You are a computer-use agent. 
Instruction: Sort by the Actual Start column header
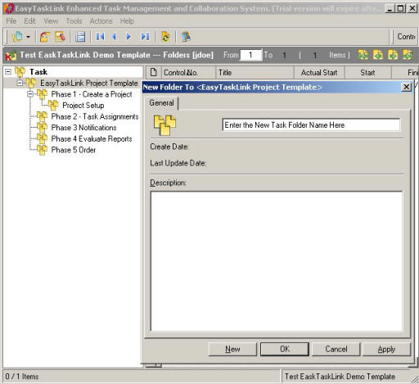(x=319, y=73)
